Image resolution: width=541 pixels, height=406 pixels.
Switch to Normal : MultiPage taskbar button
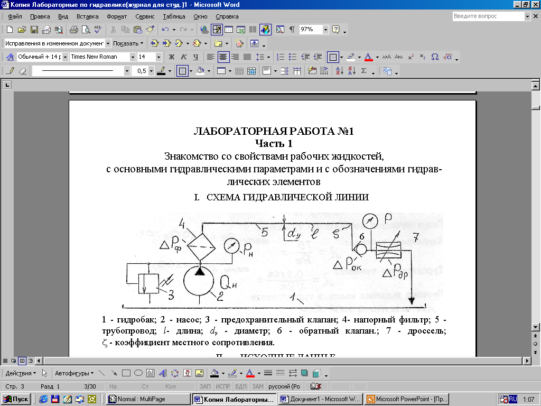point(148,399)
